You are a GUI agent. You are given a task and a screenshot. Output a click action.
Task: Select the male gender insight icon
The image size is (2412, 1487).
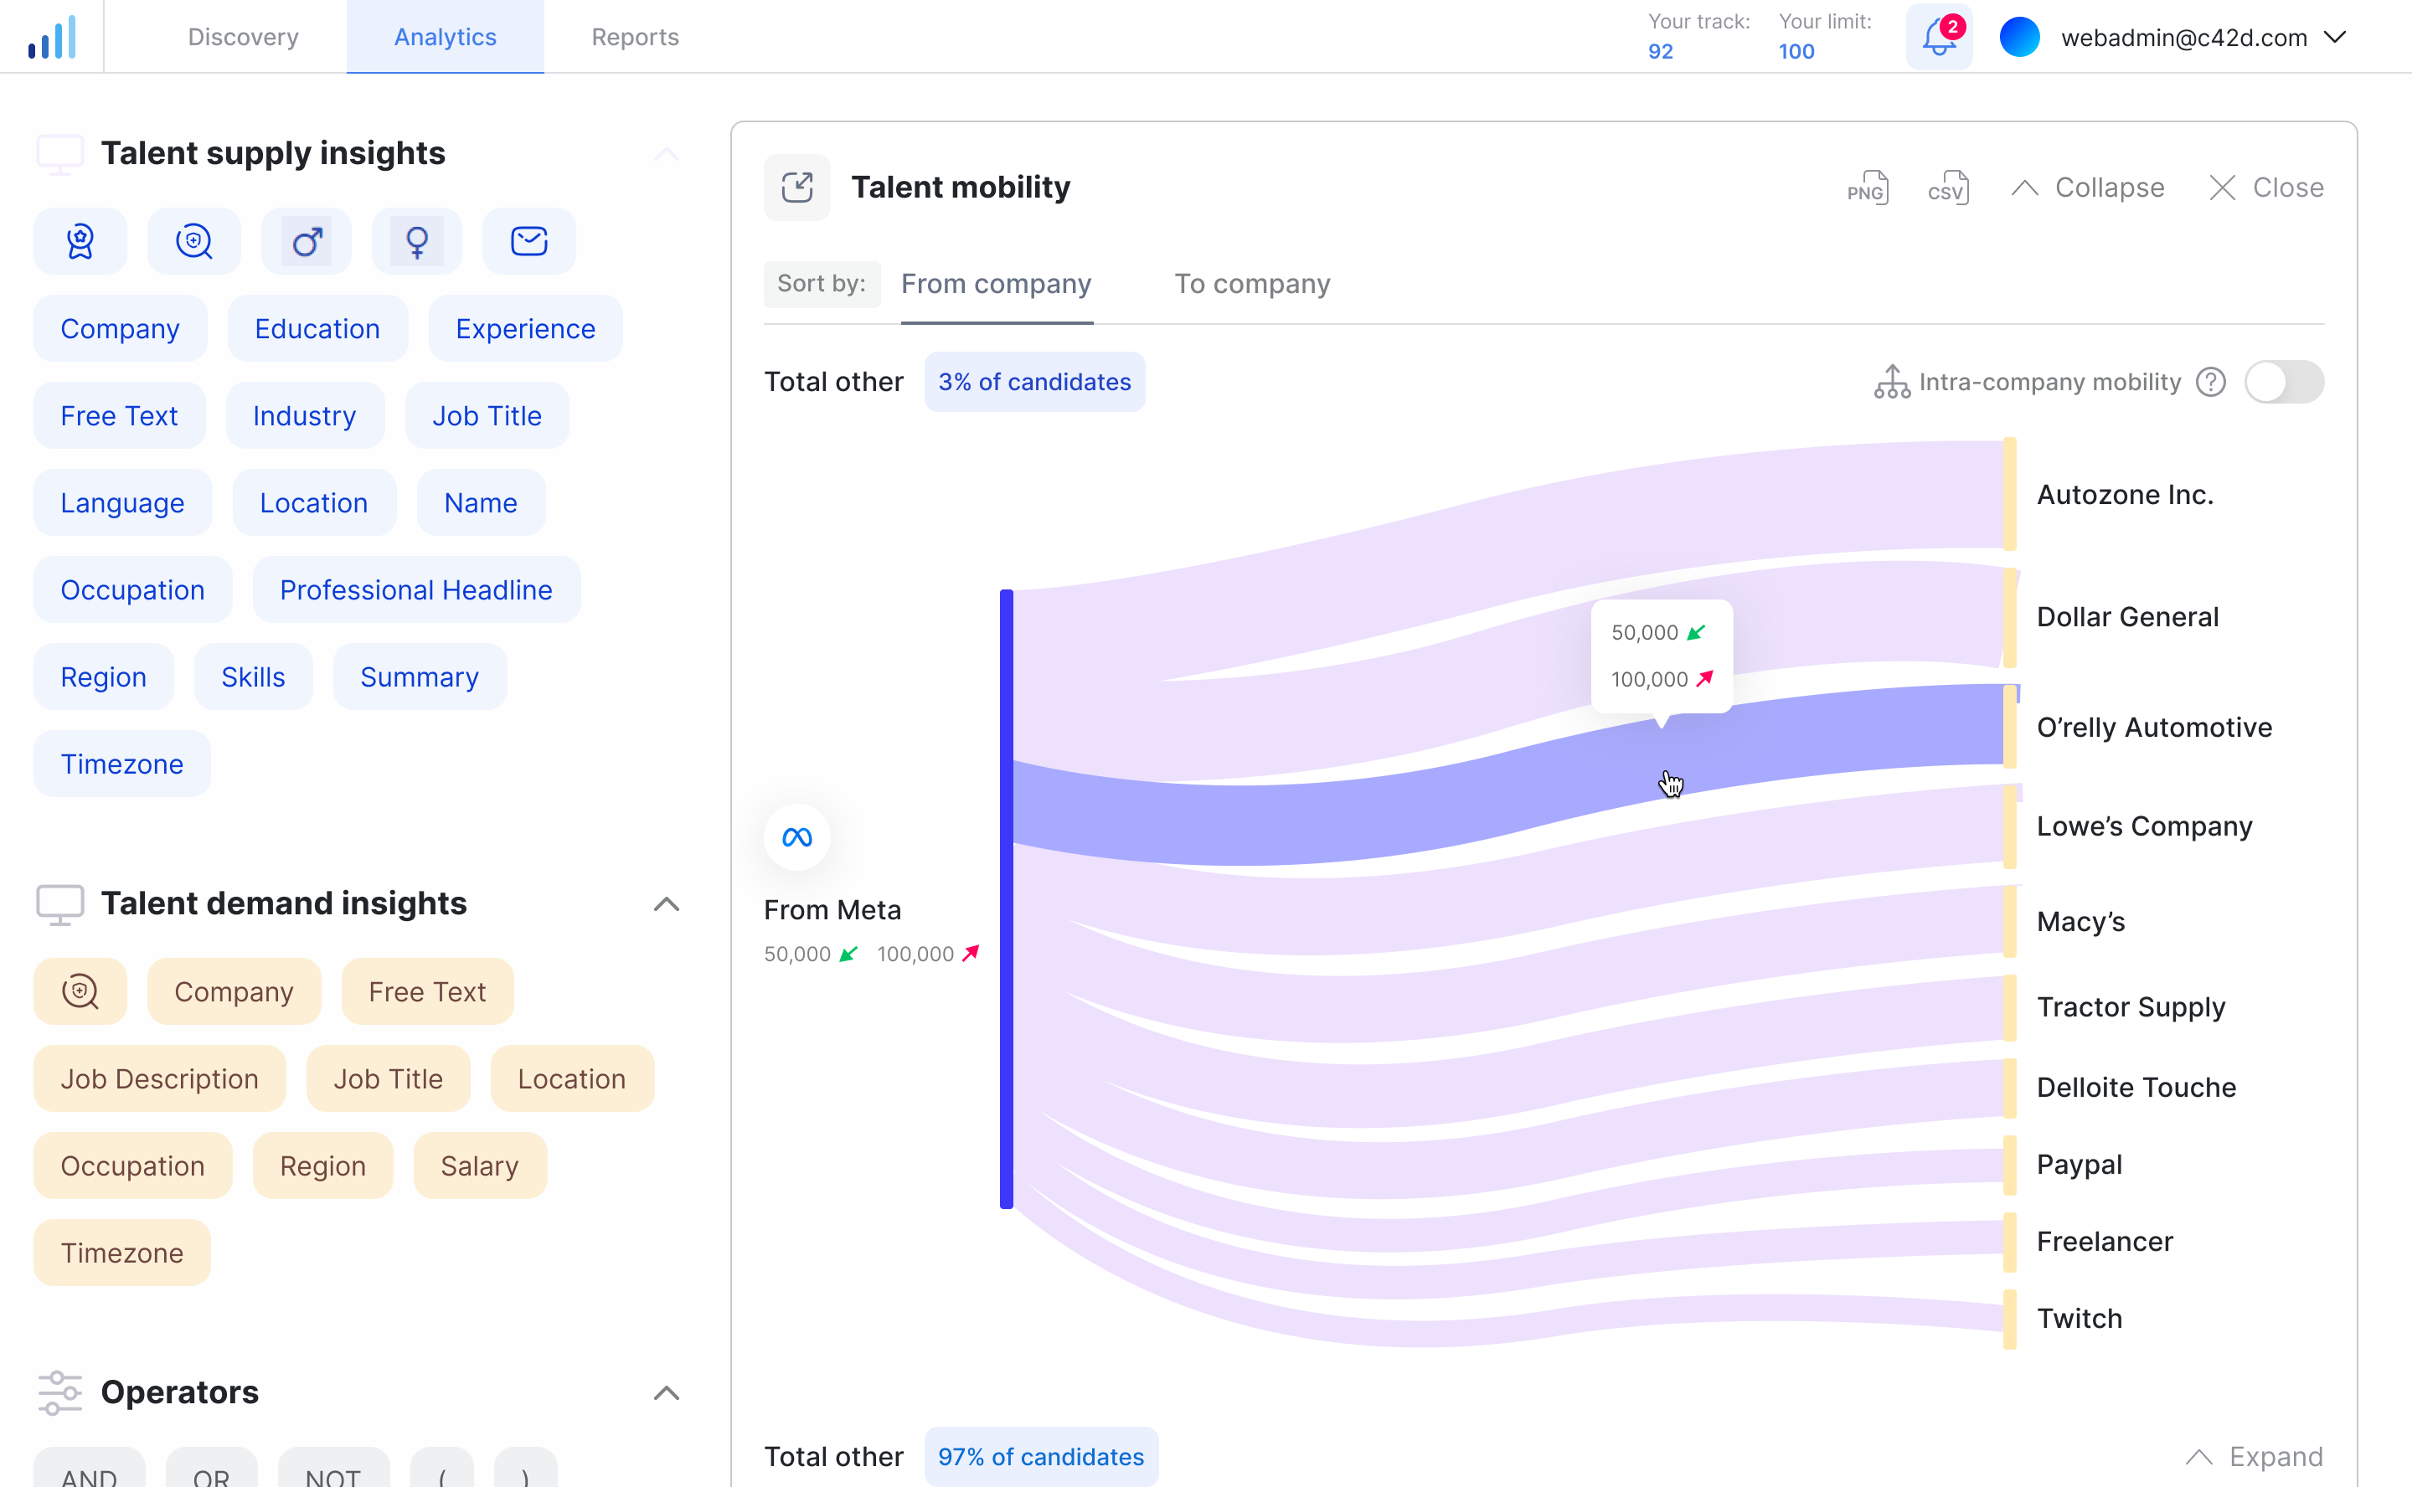pyautogui.click(x=307, y=241)
